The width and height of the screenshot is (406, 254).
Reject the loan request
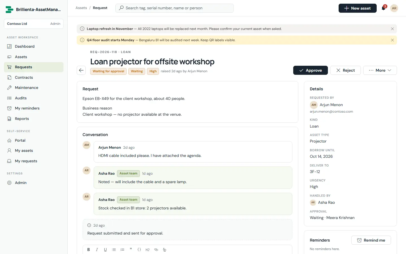(x=345, y=70)
